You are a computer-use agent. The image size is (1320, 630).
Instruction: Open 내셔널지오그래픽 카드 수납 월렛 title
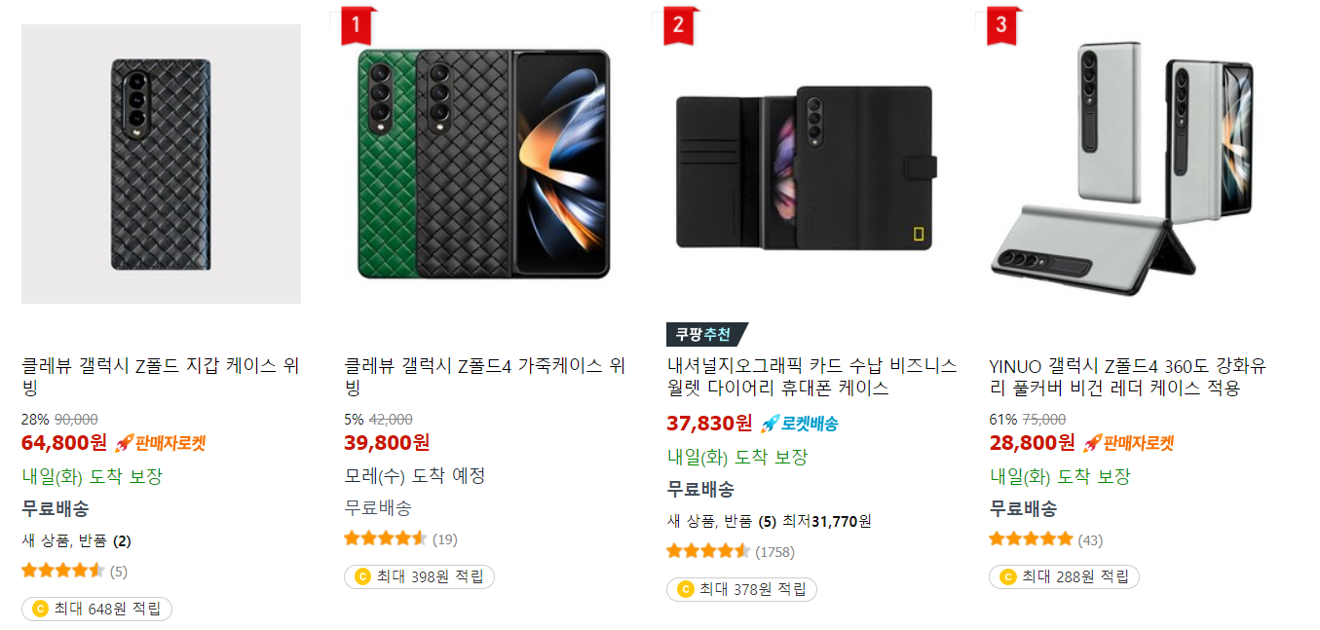coord(811,378)
